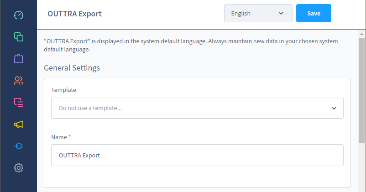Viewport: 366px width, 192px height.
Task: Open Settings via the gear icon
Action: [19, 168]
